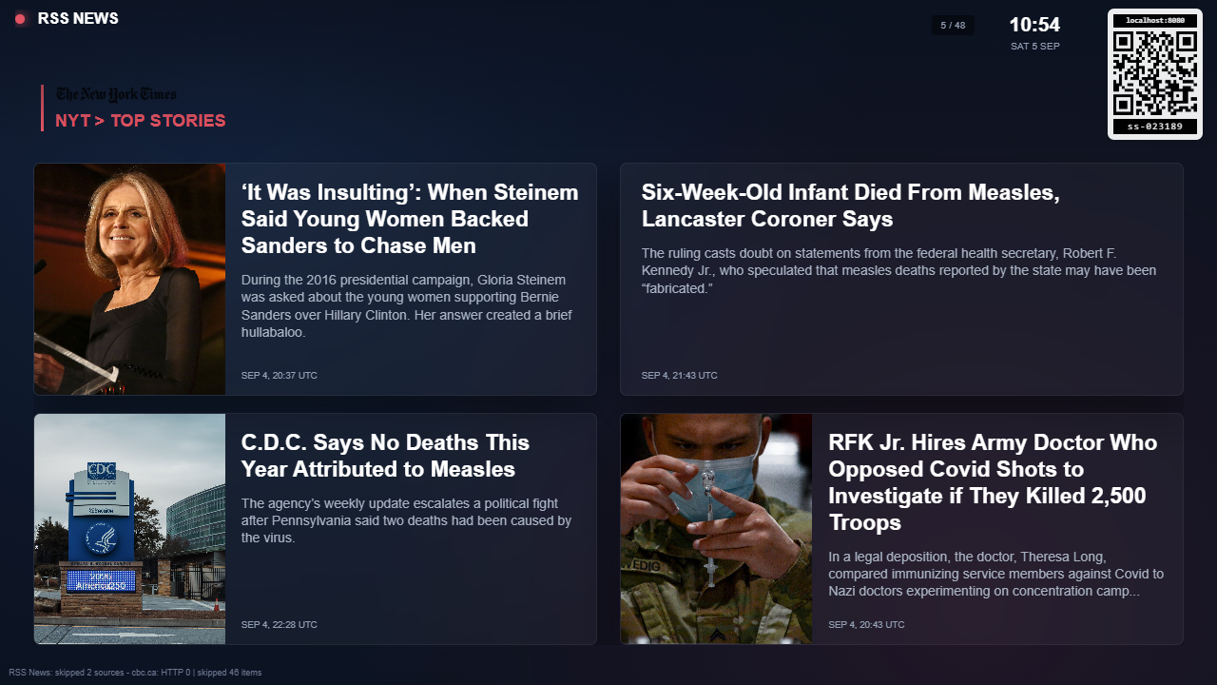Click the SEP 4, 20:37 UTC timestamp
The height and width of the screenshot is (685, 1217).
280,376
